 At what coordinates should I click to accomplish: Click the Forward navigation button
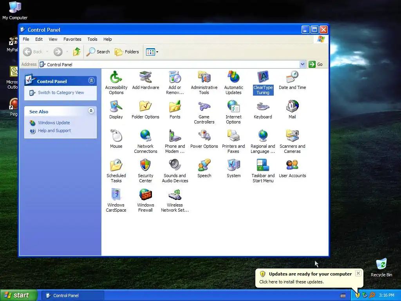point(58,52)
